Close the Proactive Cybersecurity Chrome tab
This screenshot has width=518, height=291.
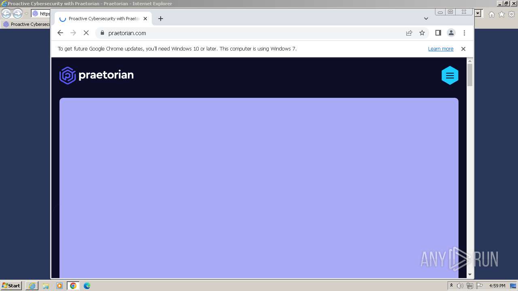click(145, 19)
